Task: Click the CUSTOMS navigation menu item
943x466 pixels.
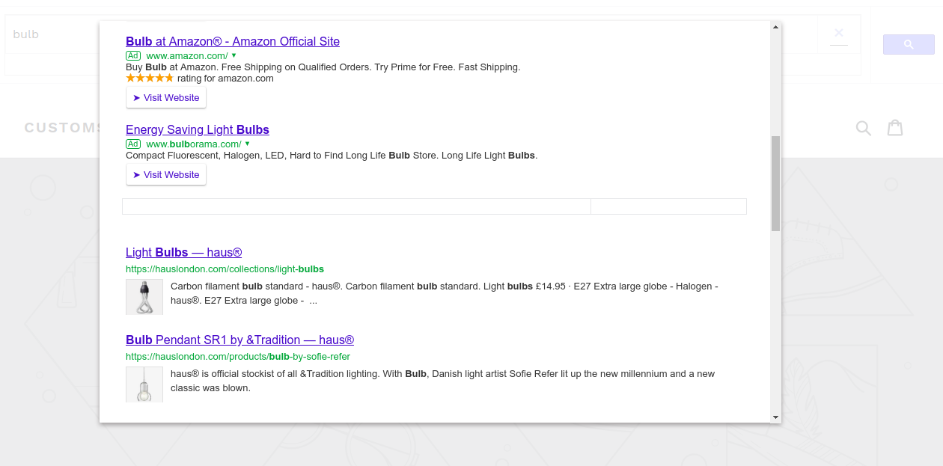Action: coord(64,127)
